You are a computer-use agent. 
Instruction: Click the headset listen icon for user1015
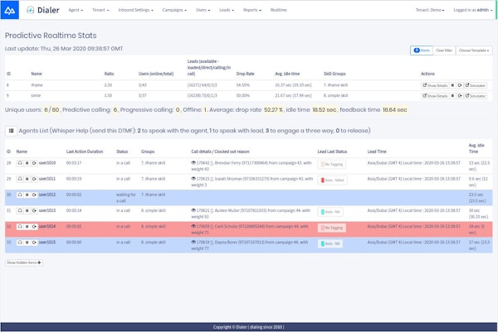20,242
